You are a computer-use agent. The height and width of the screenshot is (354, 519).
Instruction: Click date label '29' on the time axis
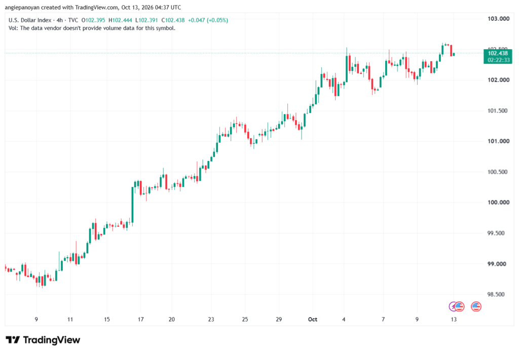tap(279, 319)
